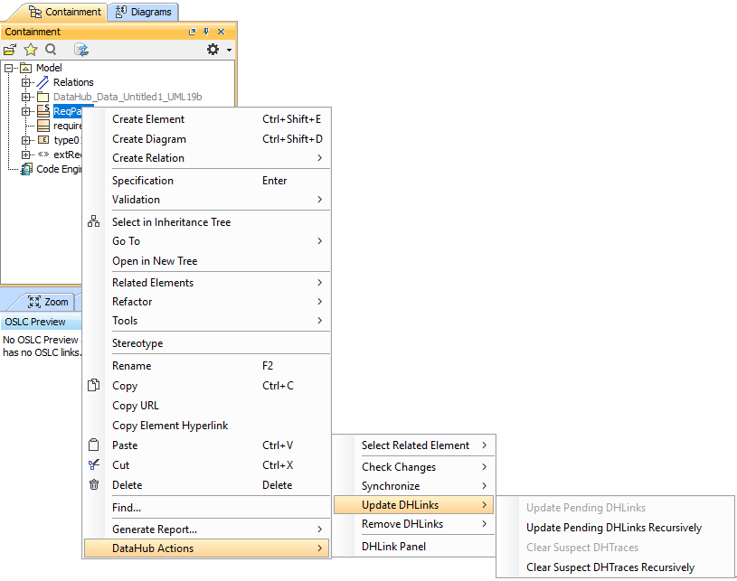Choose Create Element from context menu
Viewport: 737px width, 581px height.
coord(207,119)
